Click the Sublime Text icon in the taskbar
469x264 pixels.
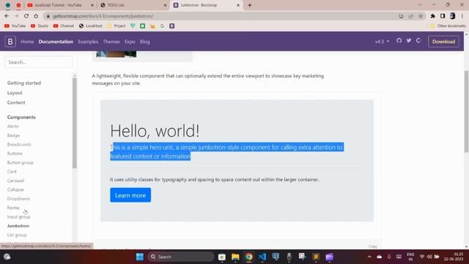point(316,257)
